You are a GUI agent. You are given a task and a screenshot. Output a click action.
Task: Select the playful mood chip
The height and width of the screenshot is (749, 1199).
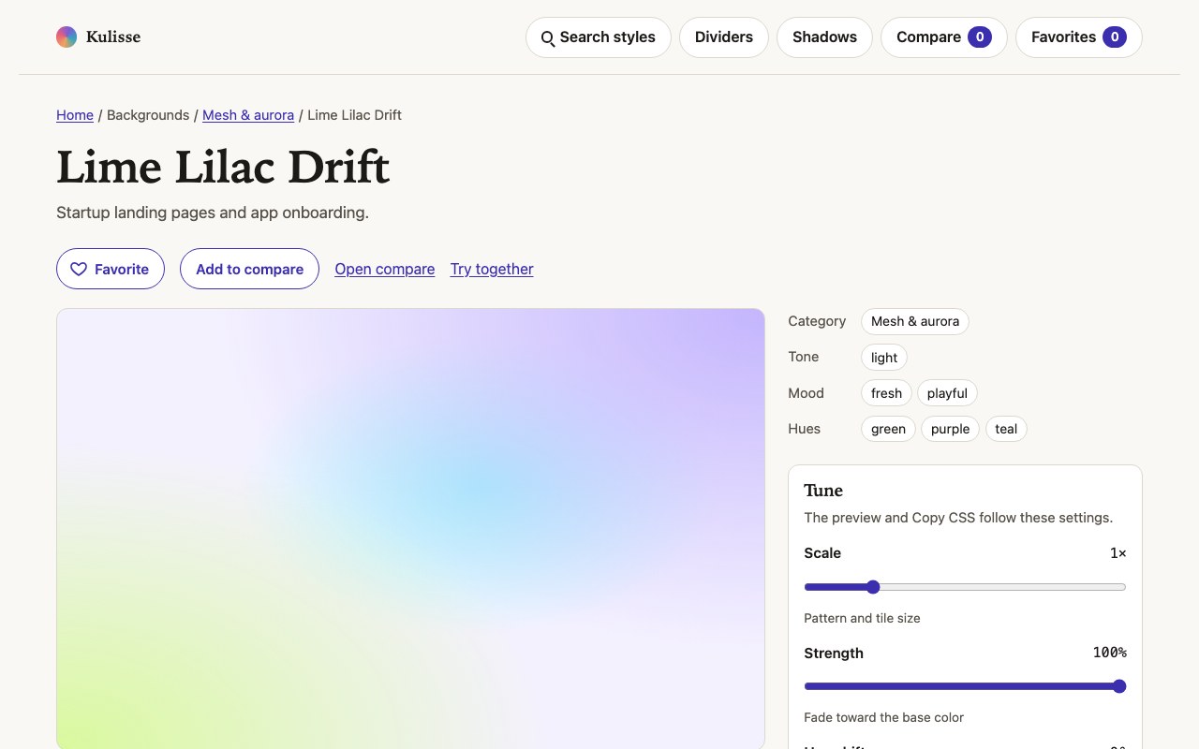pyautogui.click(x=947, y=393)
